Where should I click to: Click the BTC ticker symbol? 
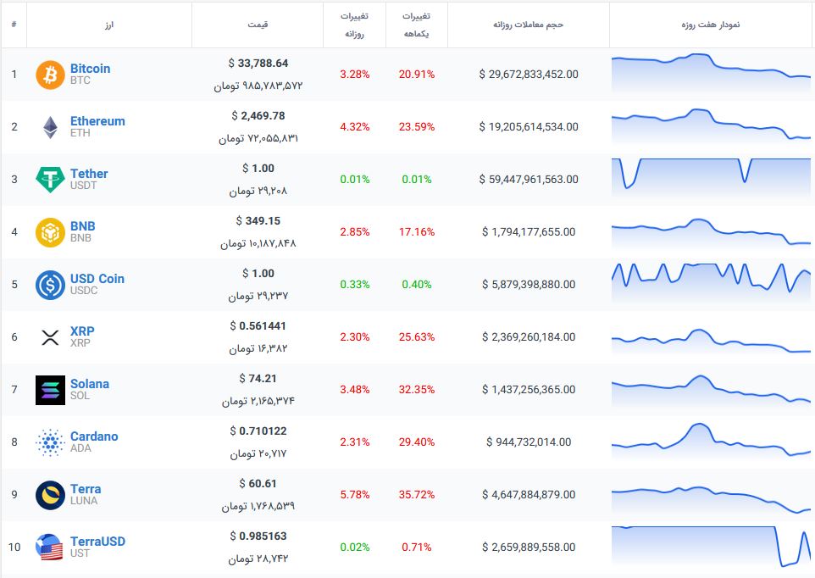(80, 81)
